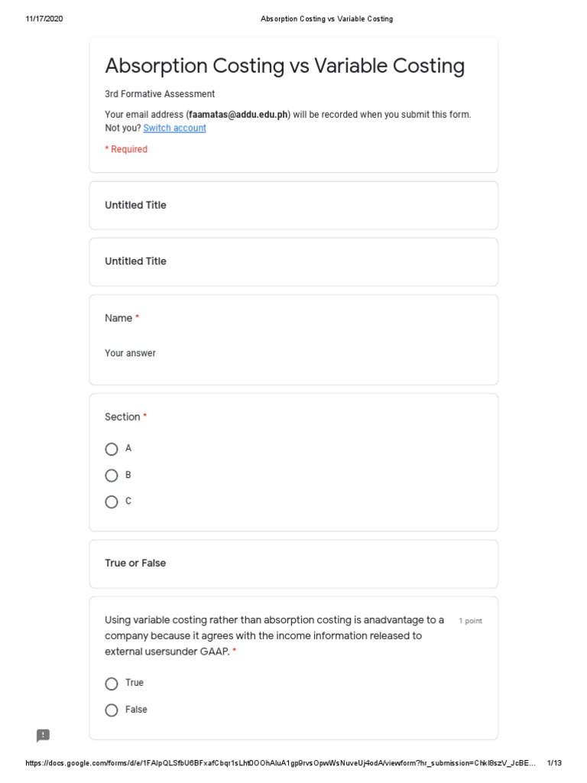The height and width of the screenshot is (783, 587).
Task: Click the 11/17/2020 date in page header
Action: pyautogui.click(x=44, y=18)
